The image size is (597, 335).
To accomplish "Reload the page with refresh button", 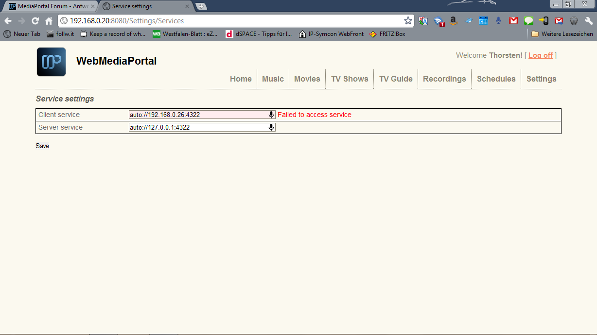I will click(35, 21).
